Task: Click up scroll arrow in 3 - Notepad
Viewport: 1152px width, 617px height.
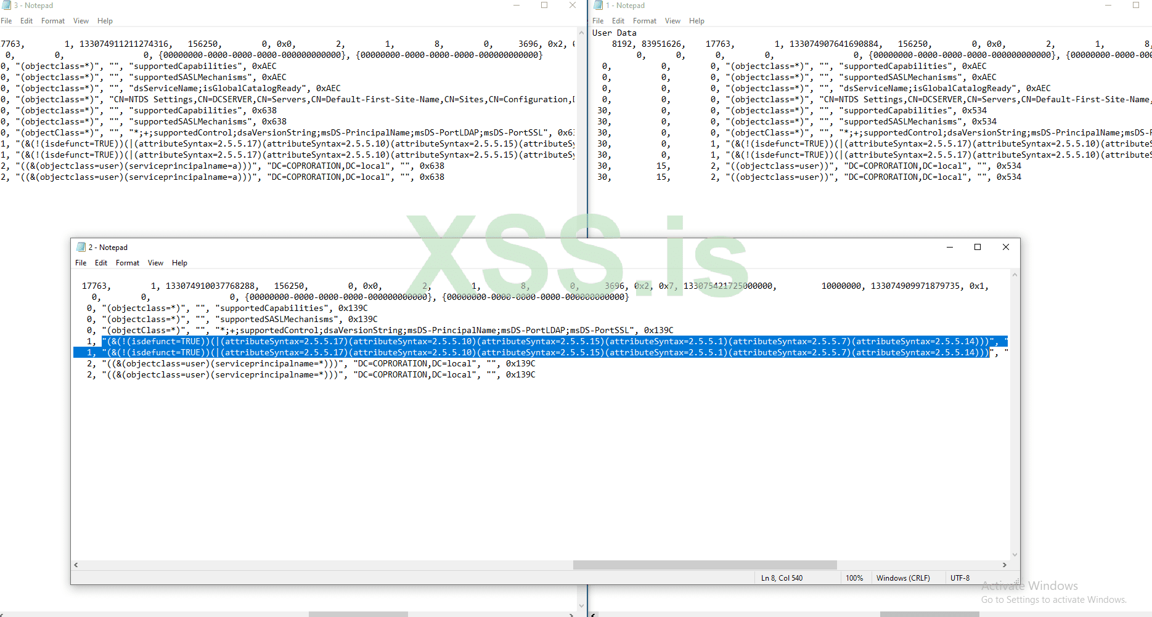Action: pos(581,33)
